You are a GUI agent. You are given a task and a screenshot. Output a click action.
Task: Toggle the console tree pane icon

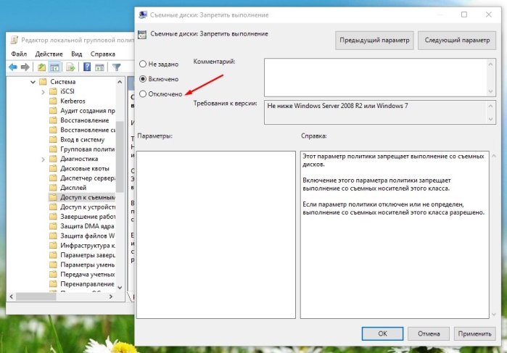[54, 67]
